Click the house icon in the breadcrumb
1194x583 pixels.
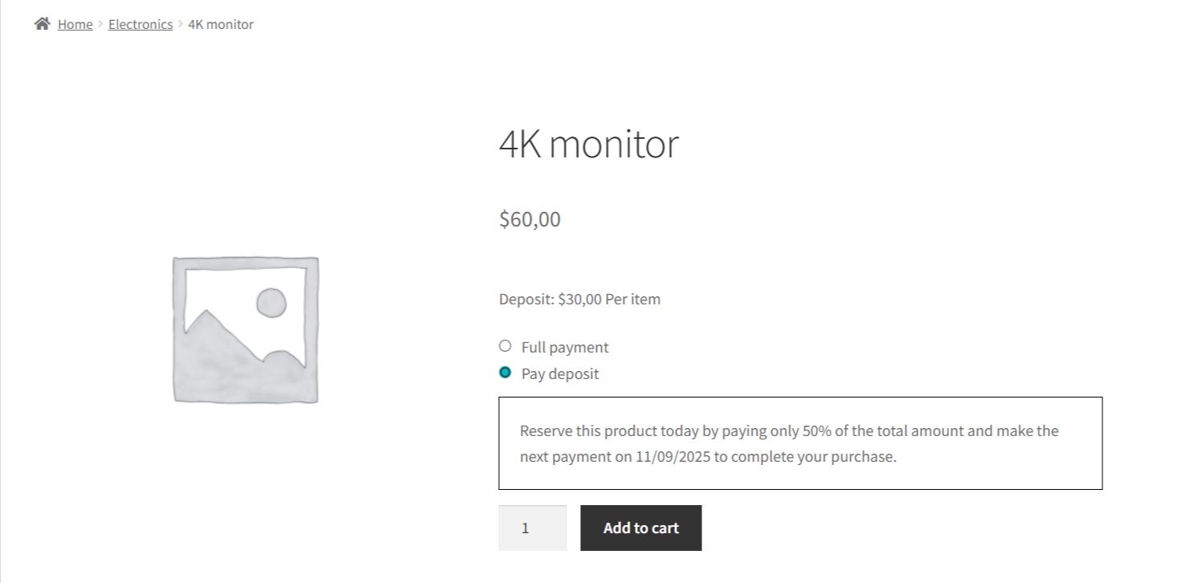coord(42,23)
